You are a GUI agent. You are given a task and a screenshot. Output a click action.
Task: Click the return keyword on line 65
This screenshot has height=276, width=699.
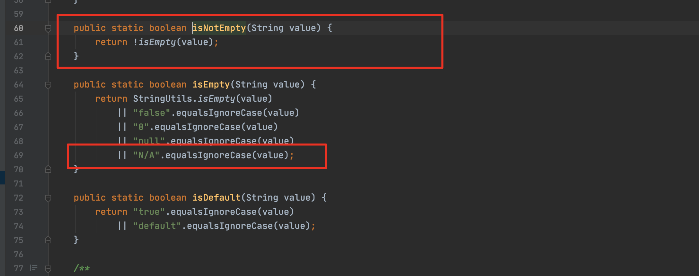(111, 99)
